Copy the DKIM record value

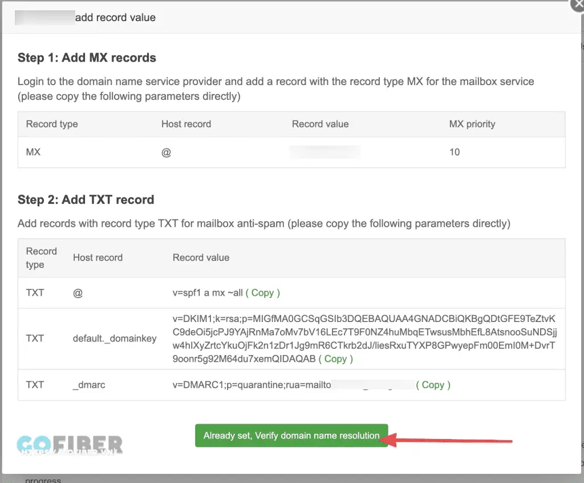(x=335, y=359)
